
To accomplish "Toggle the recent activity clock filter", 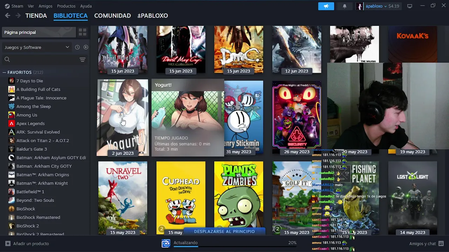I will [x=77, y=47].
